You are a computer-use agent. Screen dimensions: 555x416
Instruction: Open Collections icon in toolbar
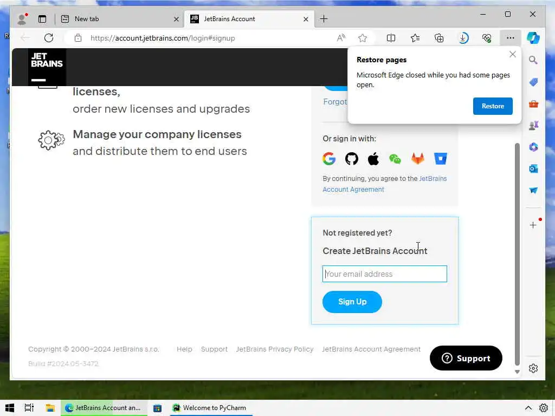tap(439, 38)
